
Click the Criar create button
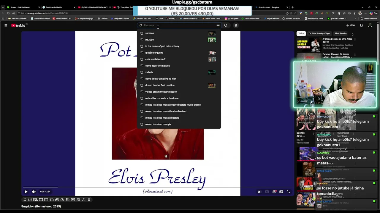point(351,25)
